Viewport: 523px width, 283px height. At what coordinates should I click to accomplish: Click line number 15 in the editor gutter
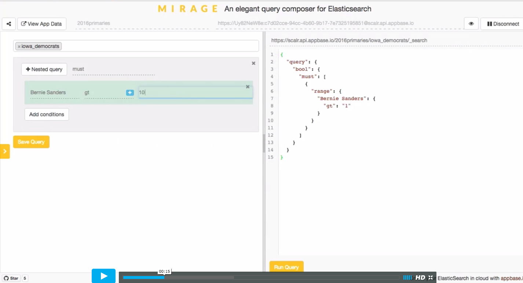(x=271, y=157)
